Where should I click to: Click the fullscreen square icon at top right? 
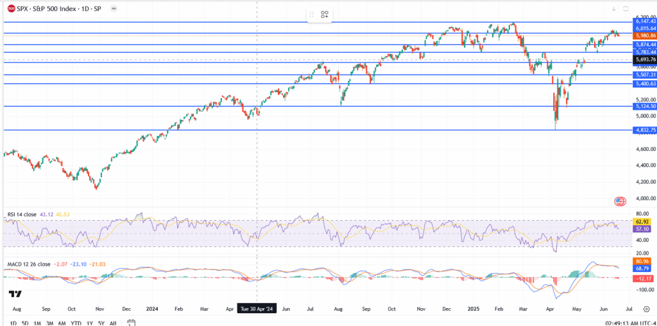point(625,8)
